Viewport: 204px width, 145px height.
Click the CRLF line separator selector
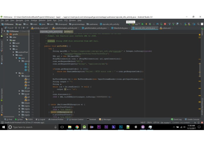149,122
